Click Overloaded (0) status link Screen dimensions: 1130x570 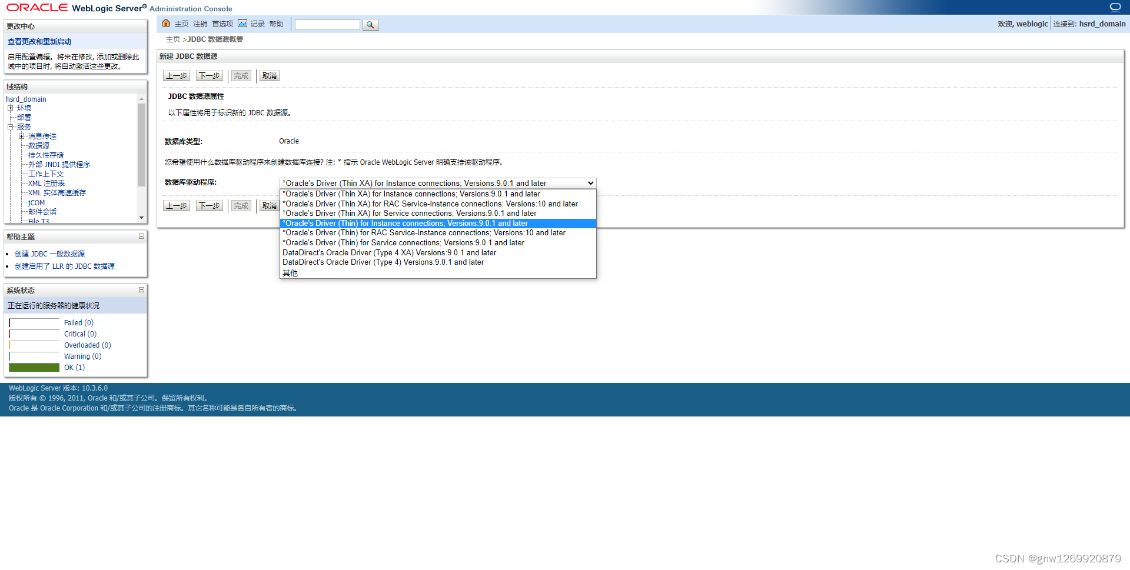coord(88,345)
